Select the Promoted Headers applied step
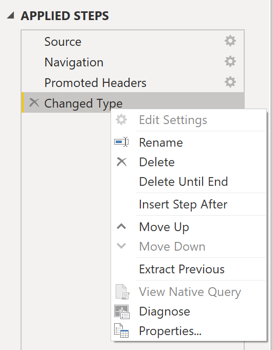This screenshot has height=350, width=273. (x=133, y=82)
